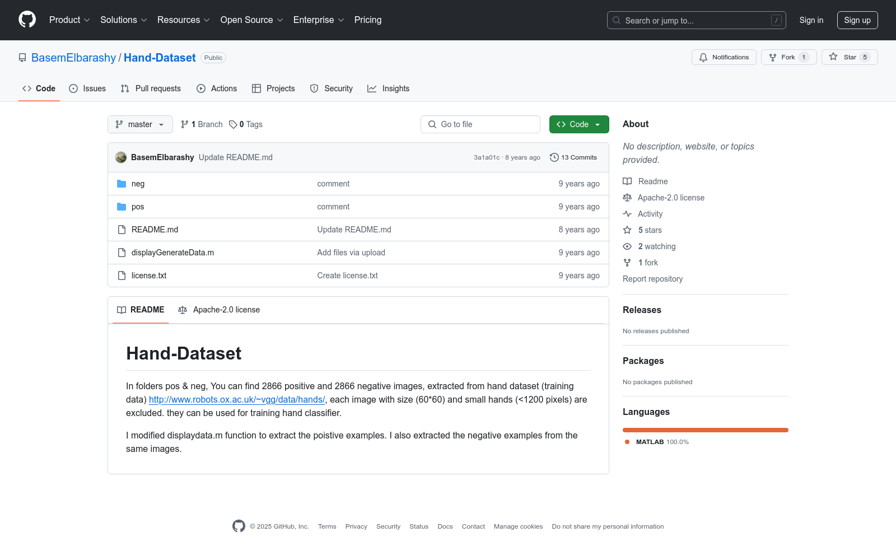Viewport: 896px width, 560px height.
Task: Click the star icon beside 5 stars
Action: [x=627, y=230]
